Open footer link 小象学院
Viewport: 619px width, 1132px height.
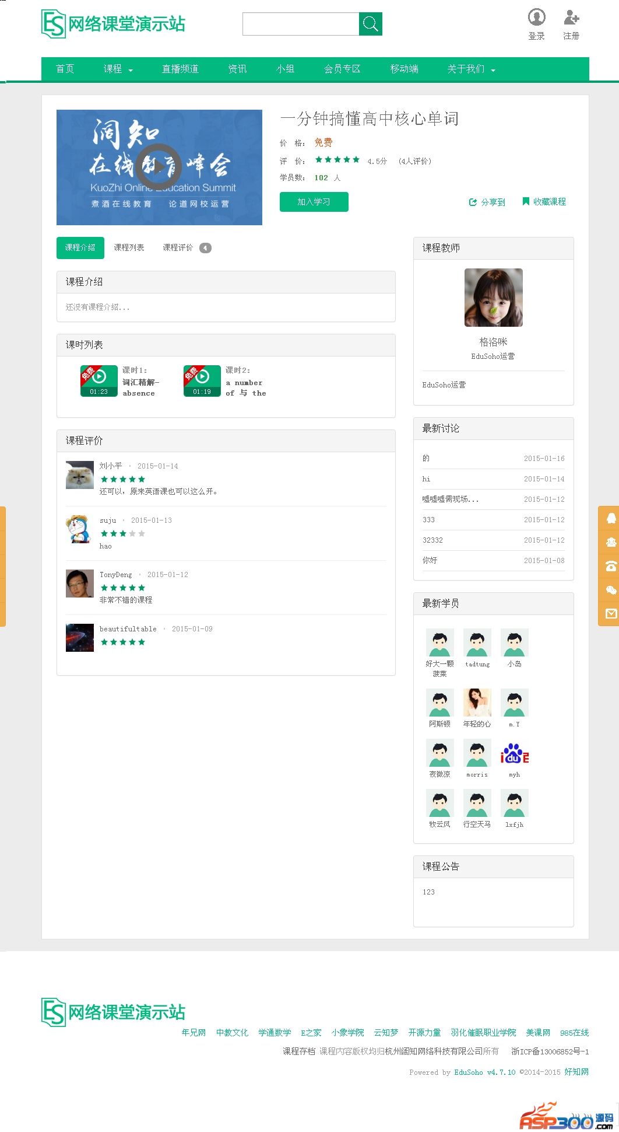[x=347, y=1032]
